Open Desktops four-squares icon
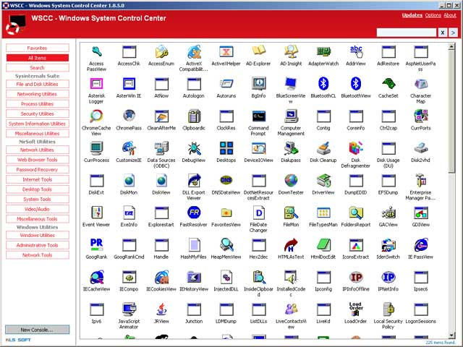463x347 pixels. [226, 148]
